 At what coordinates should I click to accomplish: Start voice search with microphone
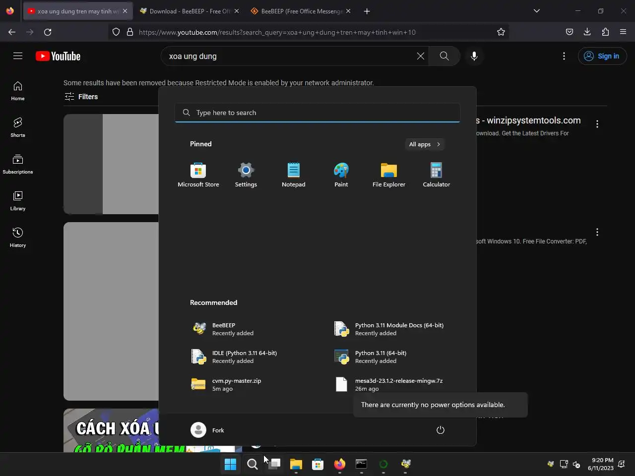coord(474,56)
